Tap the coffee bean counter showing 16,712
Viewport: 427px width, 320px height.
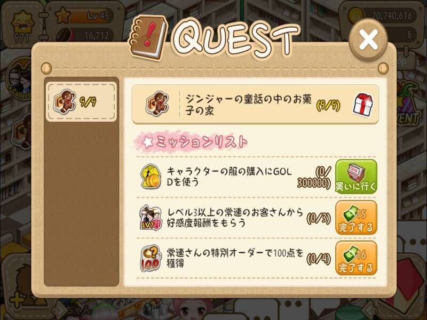(x=85, y=35)
